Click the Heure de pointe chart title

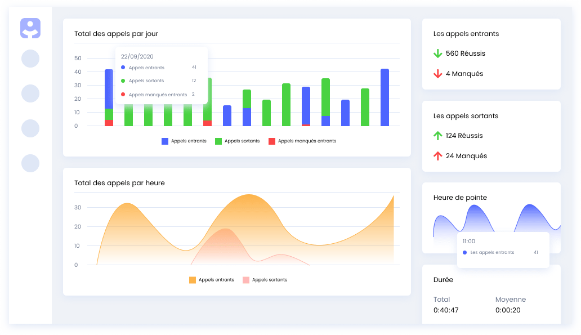point(460,198)
